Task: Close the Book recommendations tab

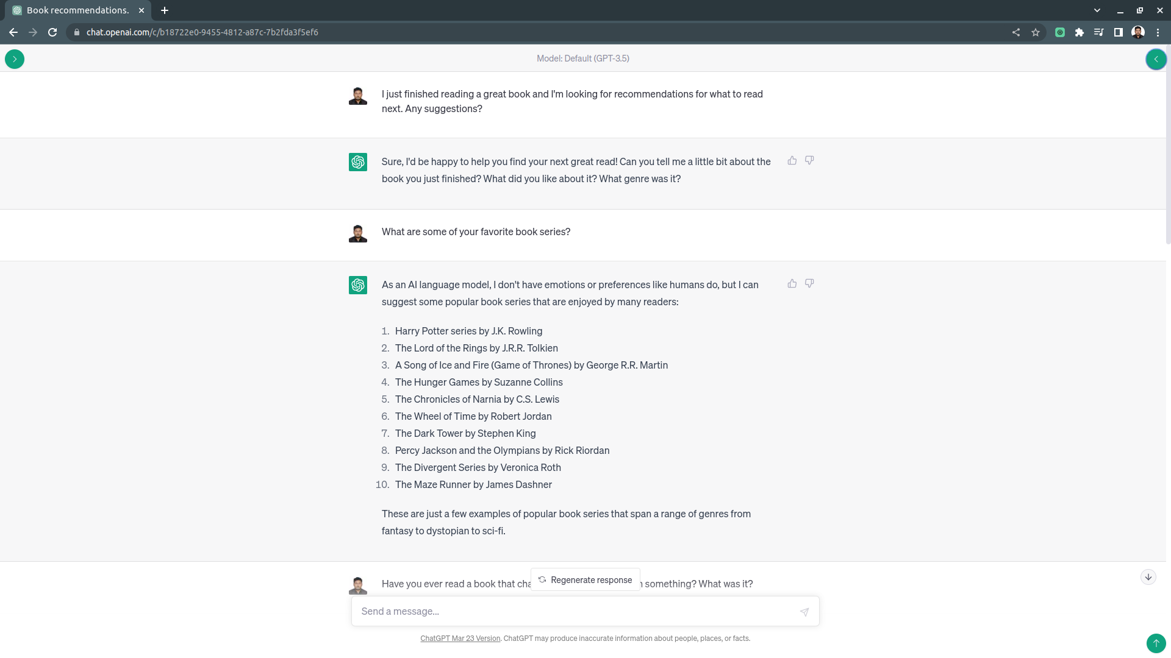Action: 141,10
